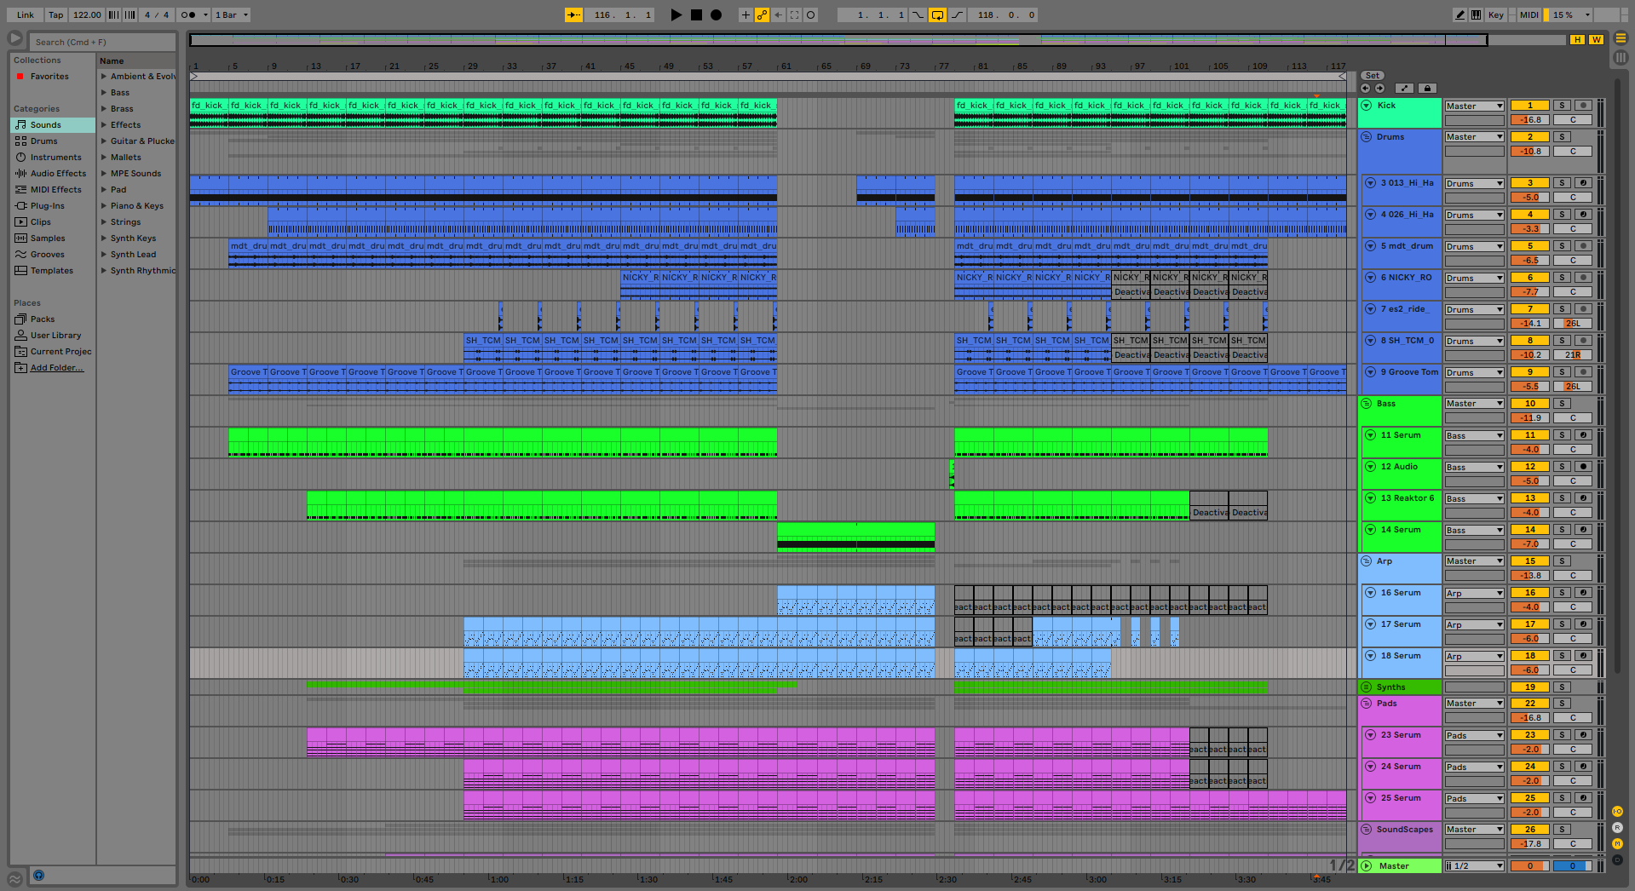Click the Add Folder link
1635x891 pixels.
tap(56, 368)
